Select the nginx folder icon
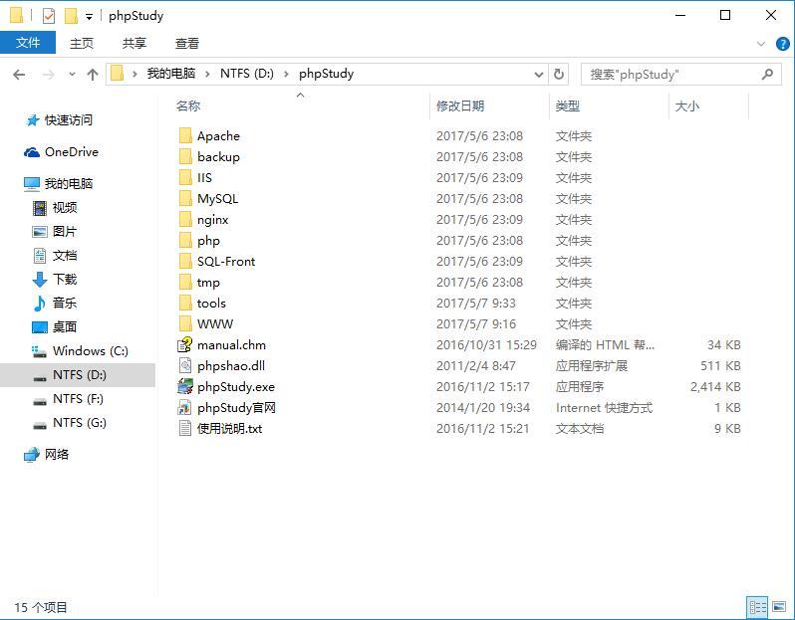Image resolution: width=795 pixels, height=620 pixels. [x=185, y=219]
